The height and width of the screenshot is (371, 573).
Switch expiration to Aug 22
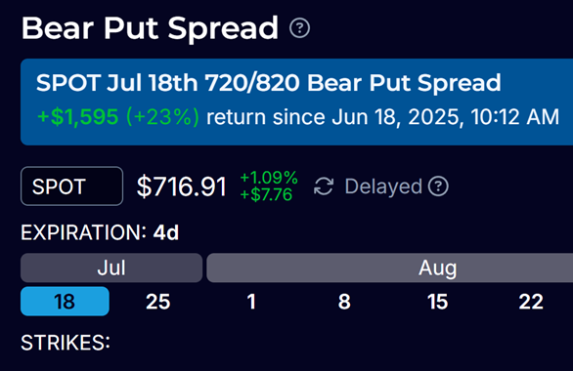[x=531, y=302]
